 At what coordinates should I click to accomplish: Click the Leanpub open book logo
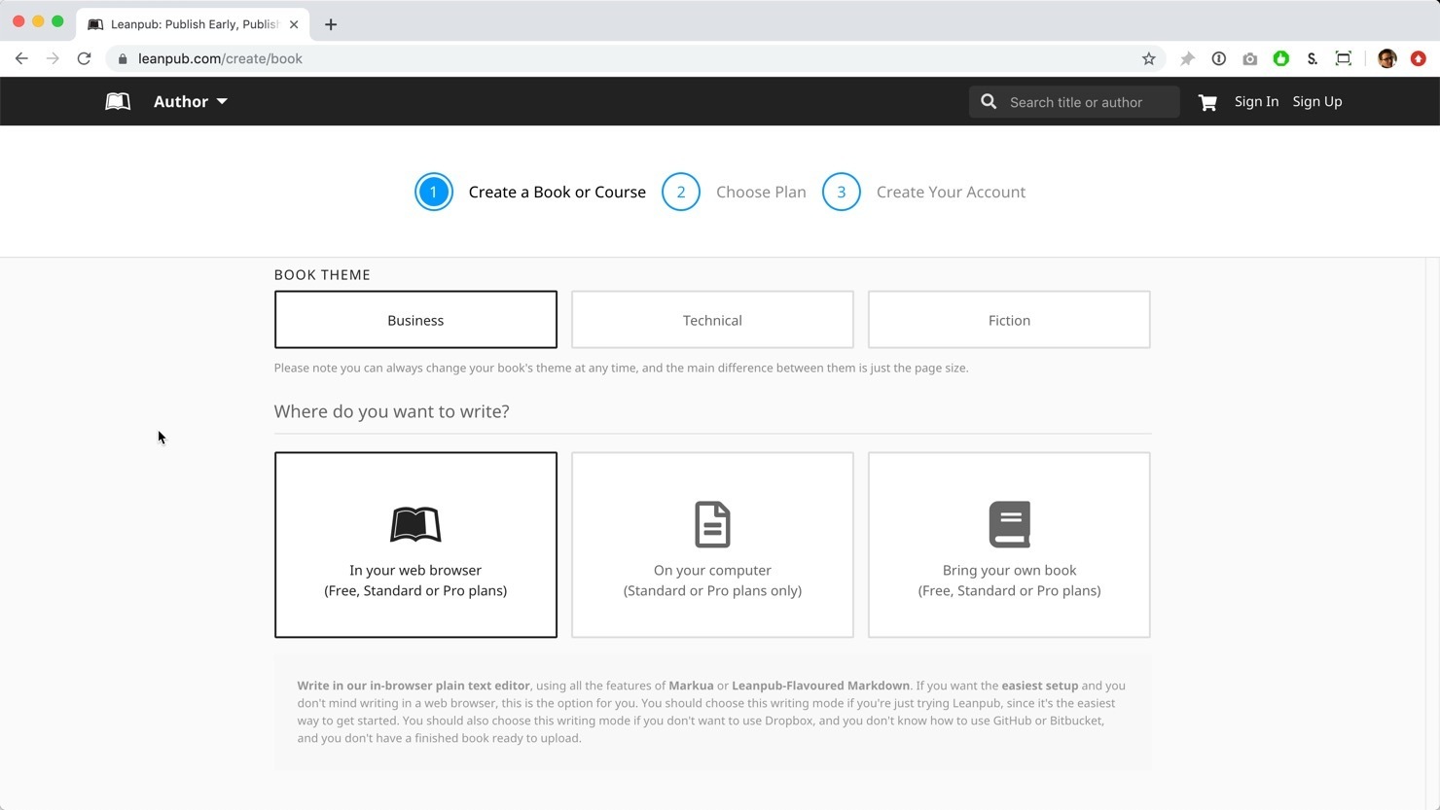pos(118,101)
